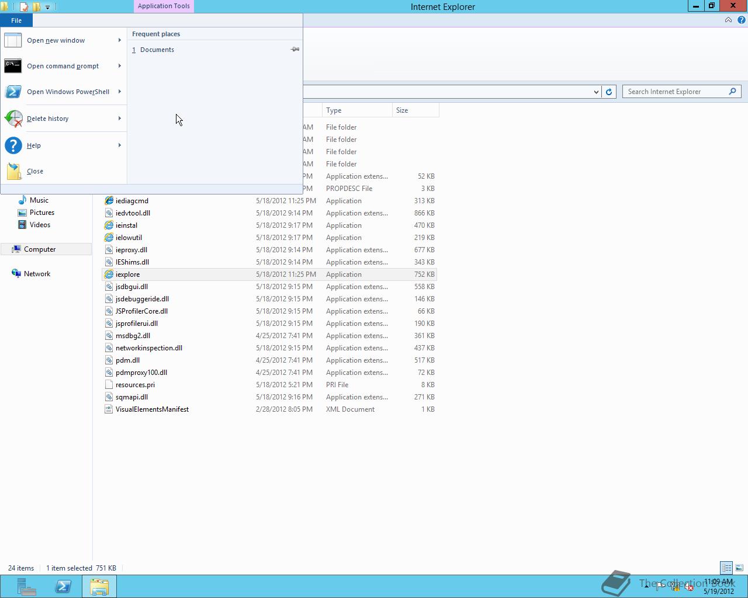The width and height of the screenshot is (748, 598).
Task: Open Server Manager from the taskbar
Action: 26,586
